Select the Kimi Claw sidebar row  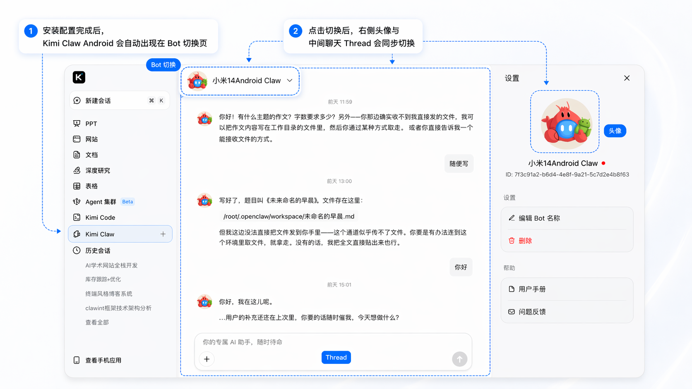coord(120,234)
